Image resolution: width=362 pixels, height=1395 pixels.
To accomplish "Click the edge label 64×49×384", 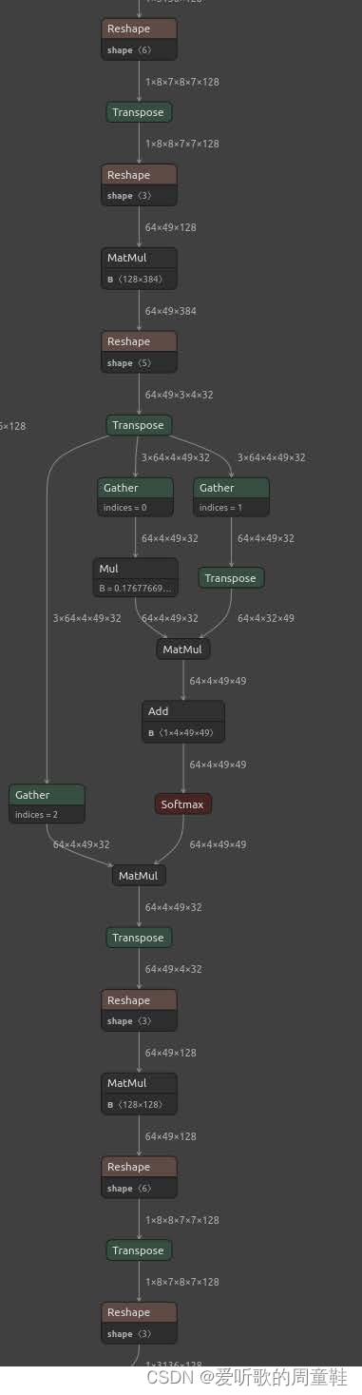I will tap(171, 311).
